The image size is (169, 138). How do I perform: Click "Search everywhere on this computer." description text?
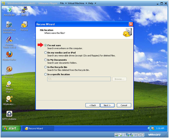tap(65, 48)
